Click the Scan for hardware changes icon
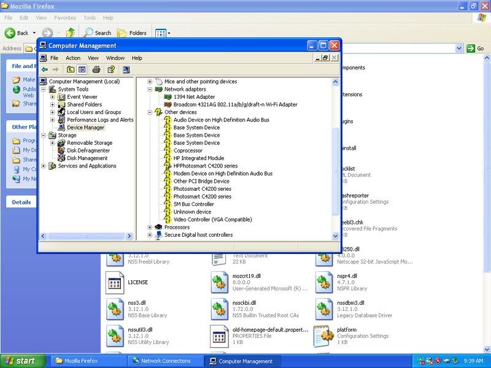This screenshot has height=368, width=491. click(126, 69)
